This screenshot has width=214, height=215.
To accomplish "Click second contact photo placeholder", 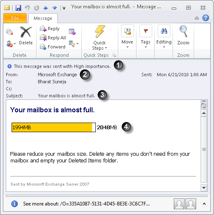I will click(x=191, y=204).
